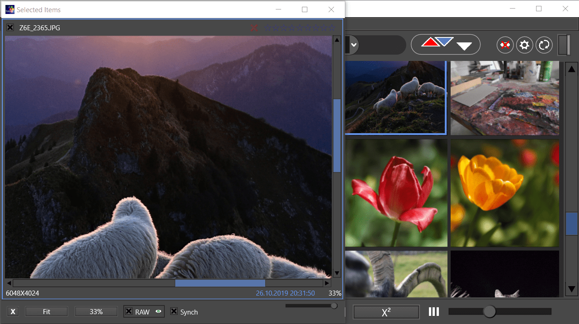The image size is (579, 324).
Task: Uncheck the Z6E_2365.JPG checkbox
Action: 10,28
